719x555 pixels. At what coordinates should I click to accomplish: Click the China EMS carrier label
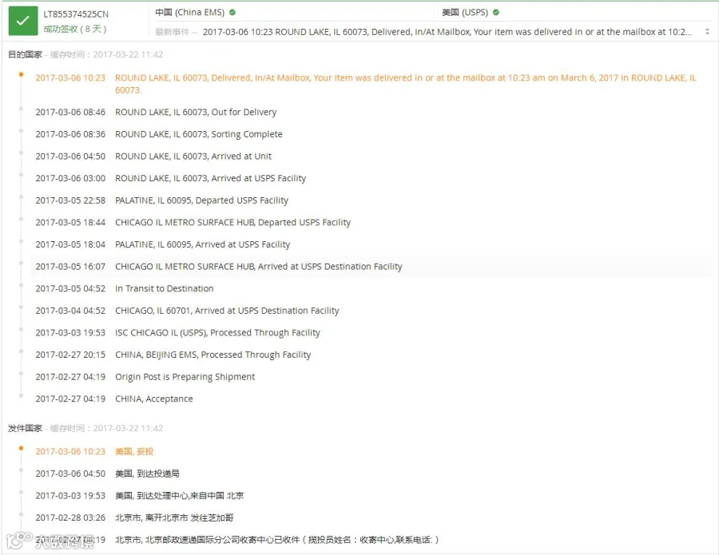(189, 12)
